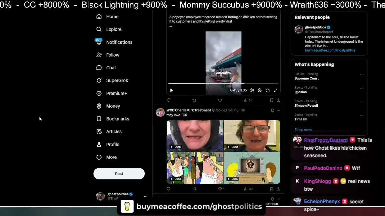Open more options for Simeon Powell trend
This screenshot has height=216, width=385.
tap(362, 102)
